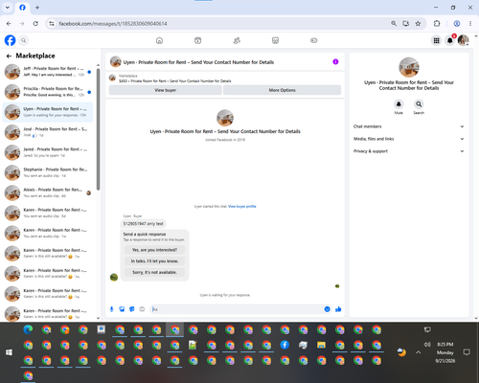This screenshot has height=383, width=479.
Task: Open Jeff's Private Room for Rent conversation
Action: pyautogui.click(x=48, y=72)
